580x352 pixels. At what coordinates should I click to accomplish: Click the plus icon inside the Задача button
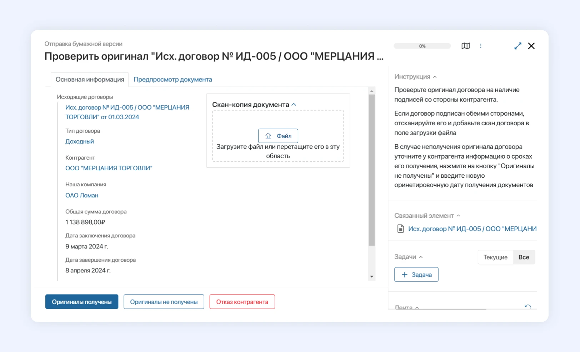404,275
